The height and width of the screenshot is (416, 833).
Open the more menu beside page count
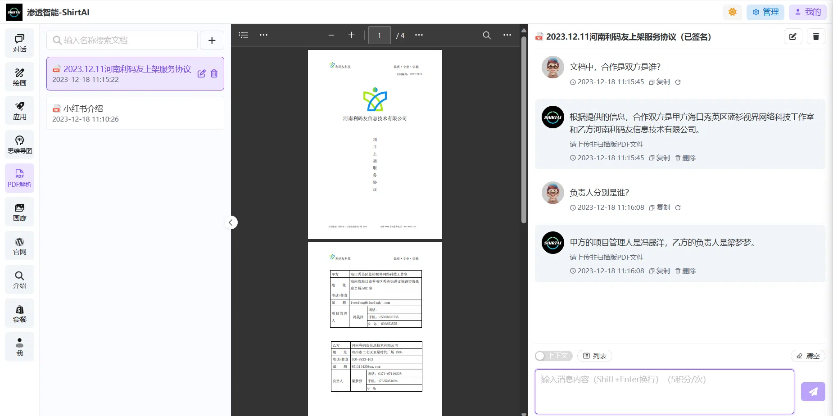(419, 35)
